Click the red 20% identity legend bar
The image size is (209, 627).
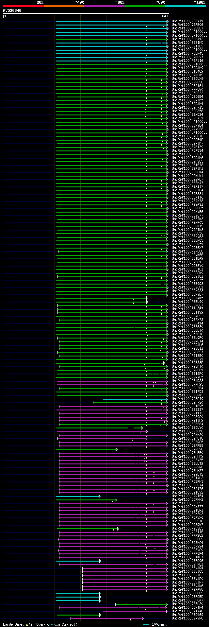click(x=24, y=6)
